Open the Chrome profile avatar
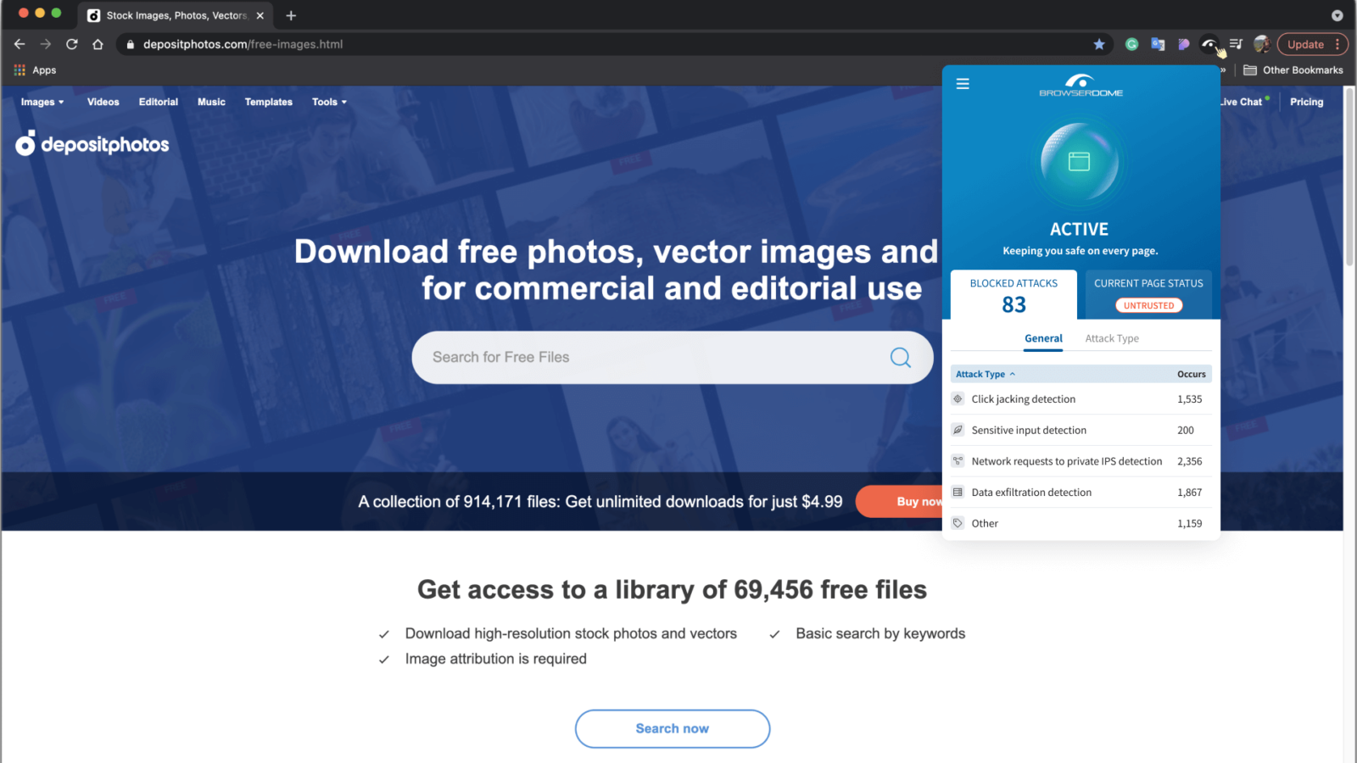Image resolution: width=1357 pixels, height=763 pixels. click(x=1261, y=44)
